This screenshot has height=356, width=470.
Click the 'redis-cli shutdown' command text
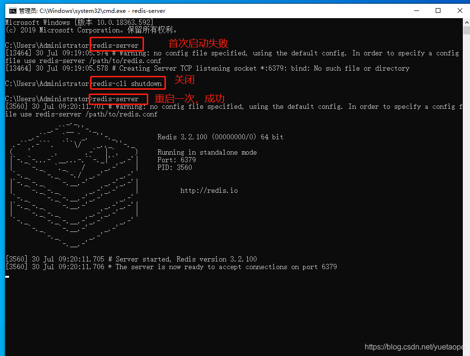click(127, 84)
